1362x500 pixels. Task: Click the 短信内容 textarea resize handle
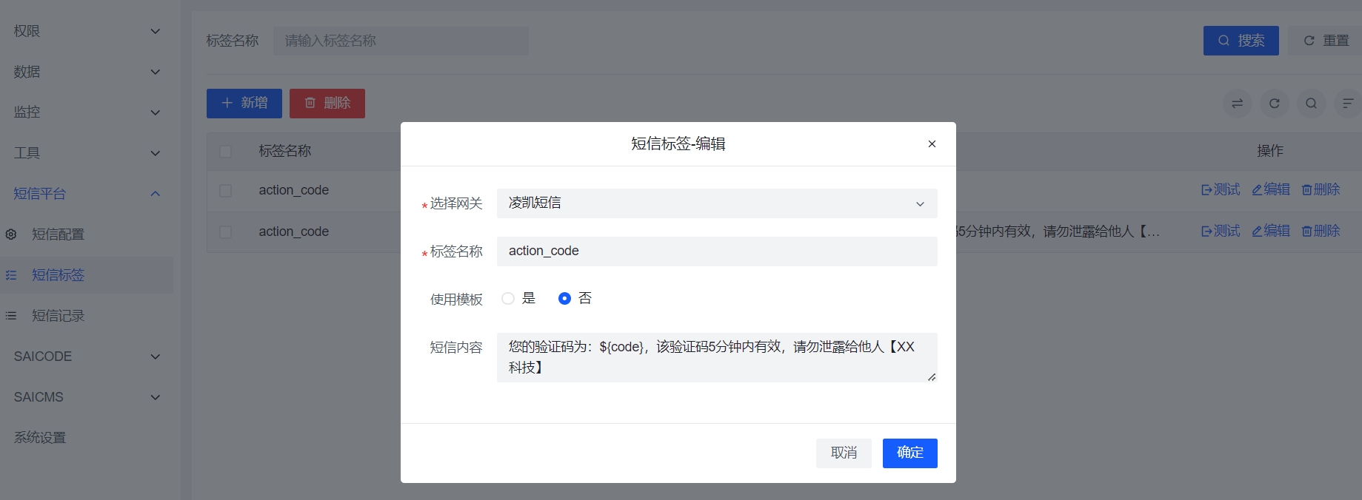click(x=931, y=377)
